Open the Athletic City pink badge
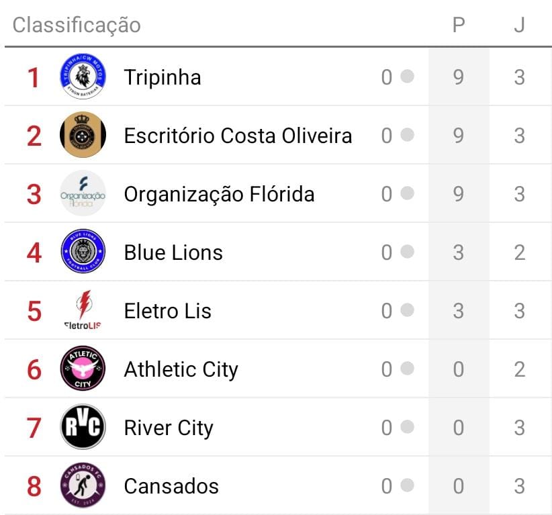 pos(83,369)
